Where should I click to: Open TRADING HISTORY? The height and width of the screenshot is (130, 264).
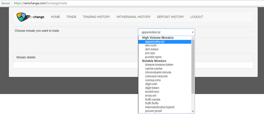point(96,17)
